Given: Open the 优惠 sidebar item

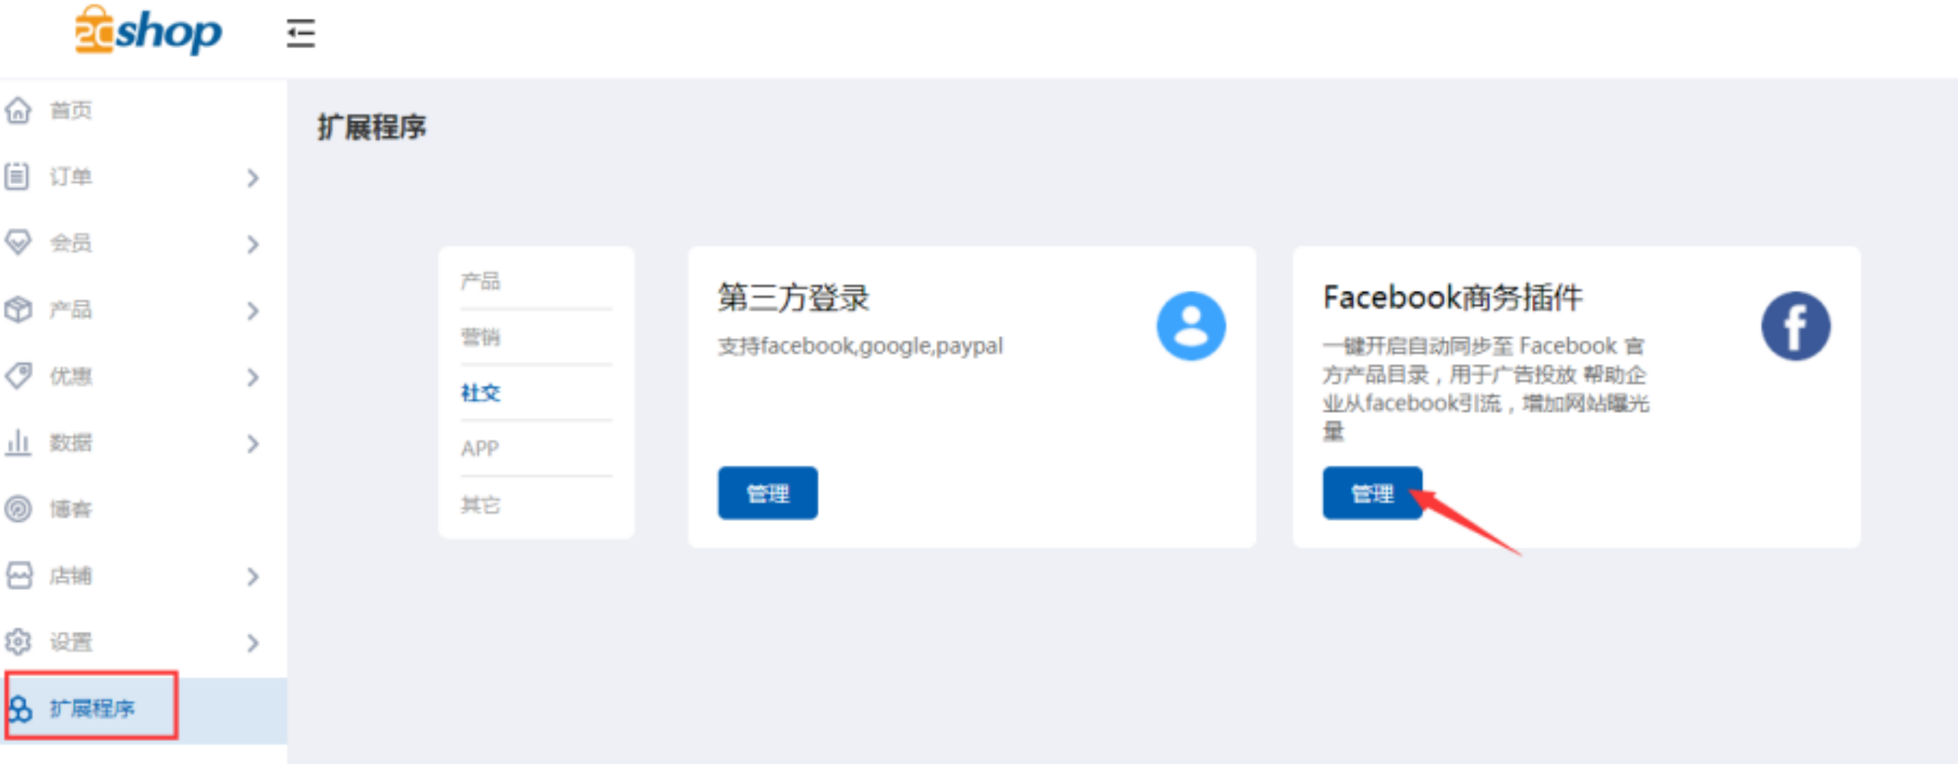Looking at the screenshot, I should coord(143,376).
